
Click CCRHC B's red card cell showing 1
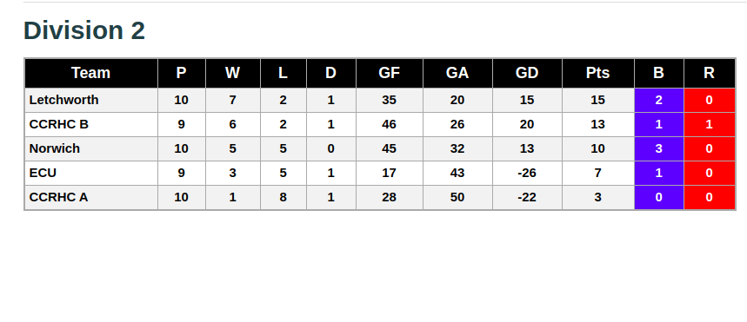tap(710, 125)
